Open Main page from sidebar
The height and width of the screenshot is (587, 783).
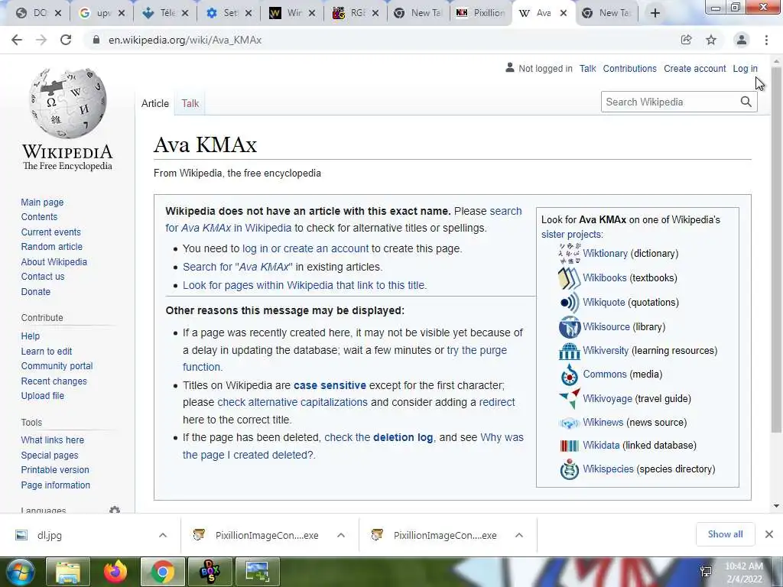(42, 202)
